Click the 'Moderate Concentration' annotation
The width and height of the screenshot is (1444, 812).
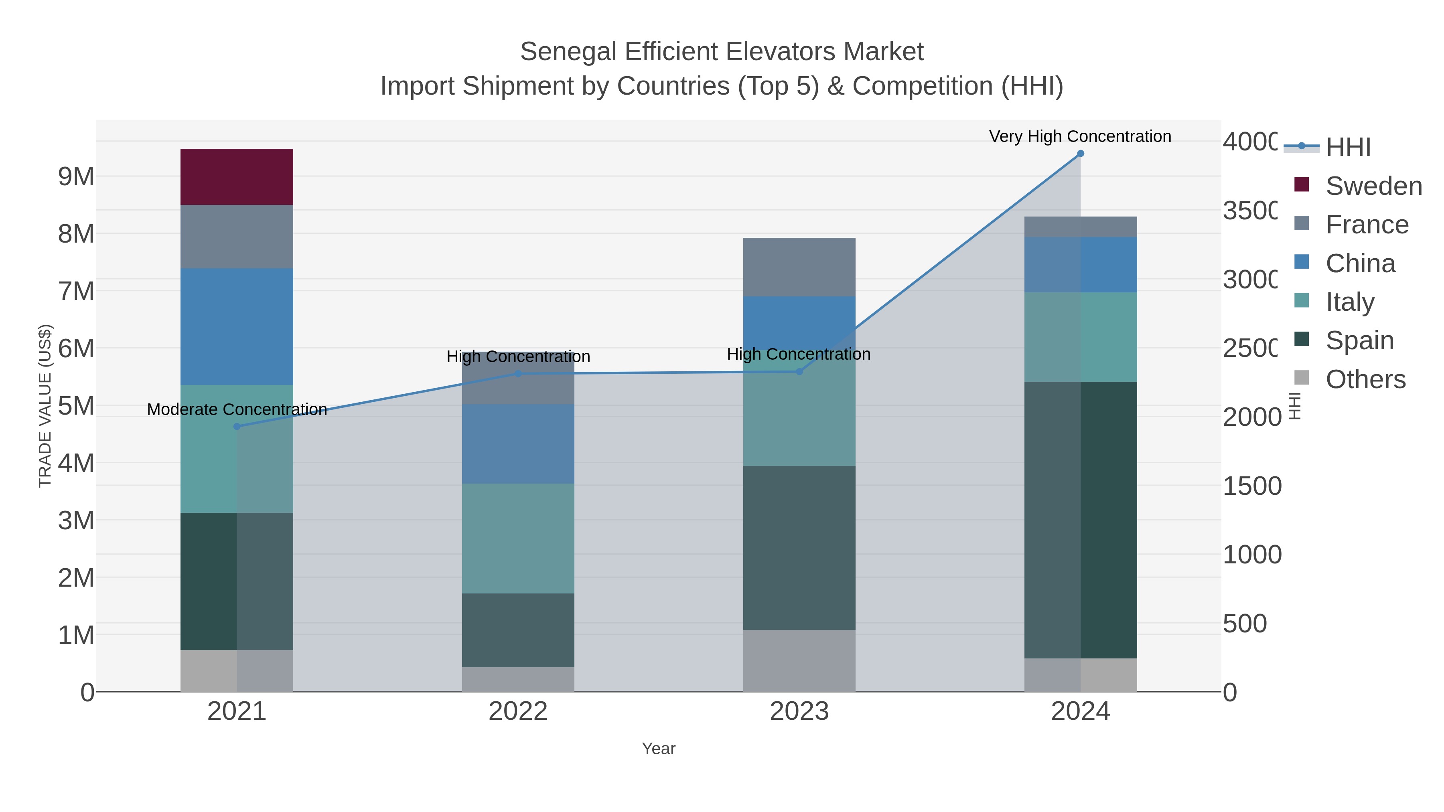237,410
